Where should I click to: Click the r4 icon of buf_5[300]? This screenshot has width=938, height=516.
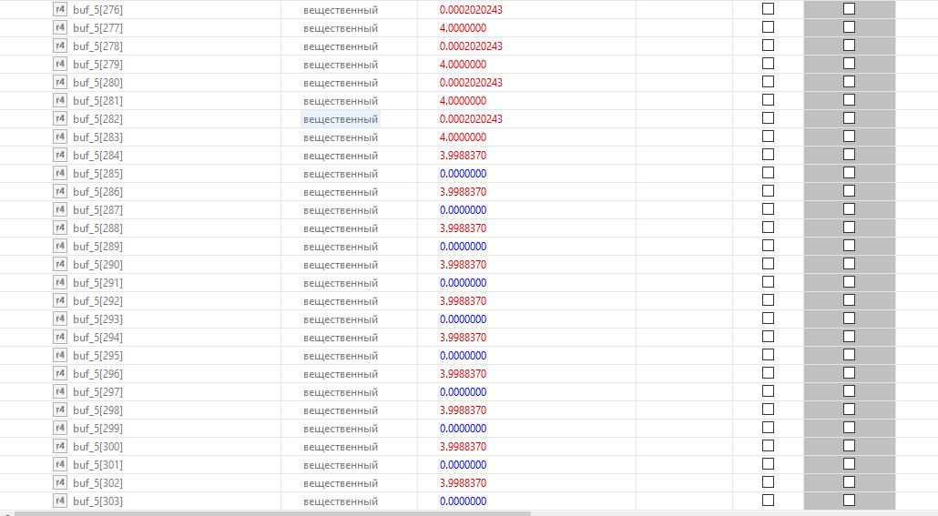coord(60,446)
